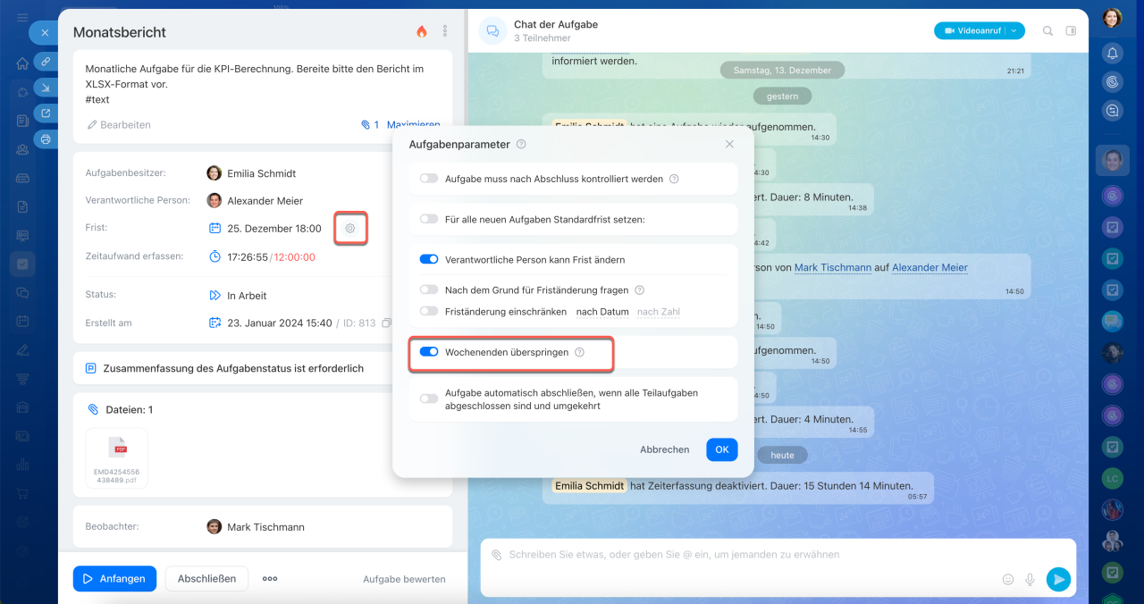The height and width of the screenshot is (604, 1144).
Task: Open the more actions ellipsis beside Abschließen
Action: 270,579
